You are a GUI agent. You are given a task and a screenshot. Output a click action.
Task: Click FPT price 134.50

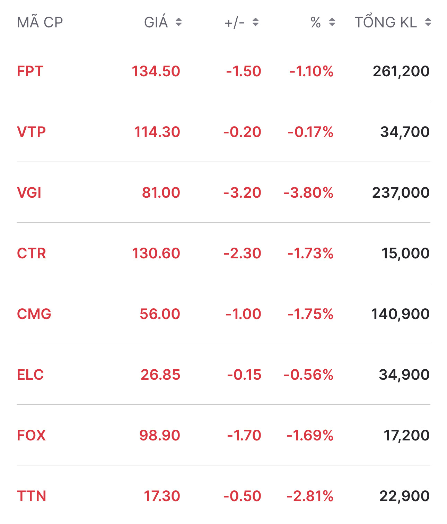[156, 71]
